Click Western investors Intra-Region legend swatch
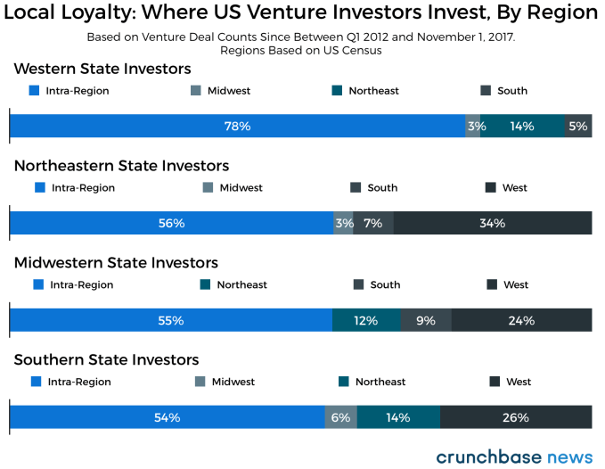The width and height of the screenshot is (605, 469). point(35,91)
